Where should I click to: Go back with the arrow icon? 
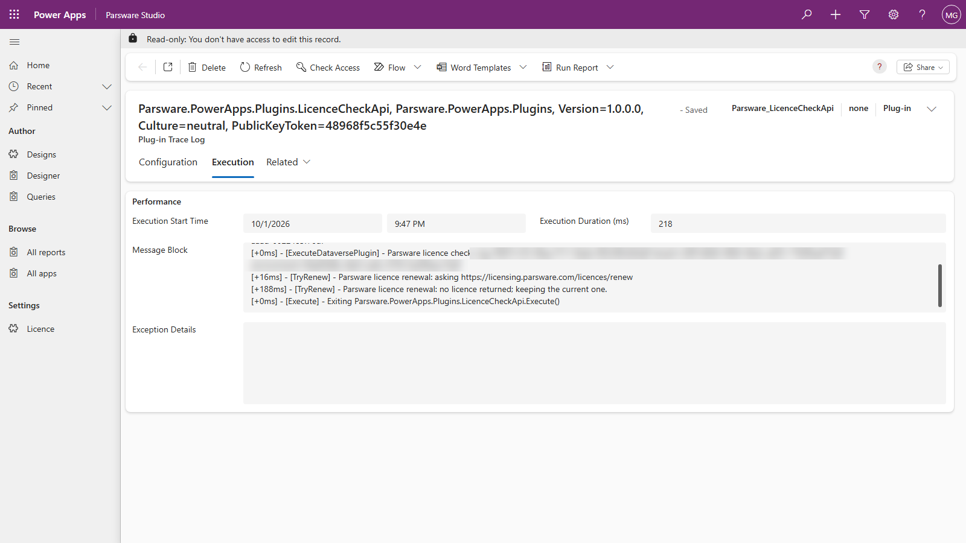142,67
